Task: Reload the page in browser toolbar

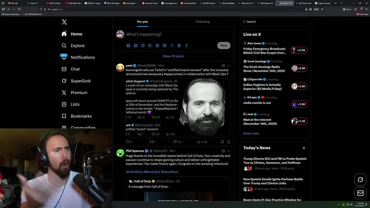Action: (x=19, y=9)
